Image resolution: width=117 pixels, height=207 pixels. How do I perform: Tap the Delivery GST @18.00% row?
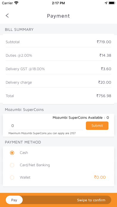[x=59, y=69]
